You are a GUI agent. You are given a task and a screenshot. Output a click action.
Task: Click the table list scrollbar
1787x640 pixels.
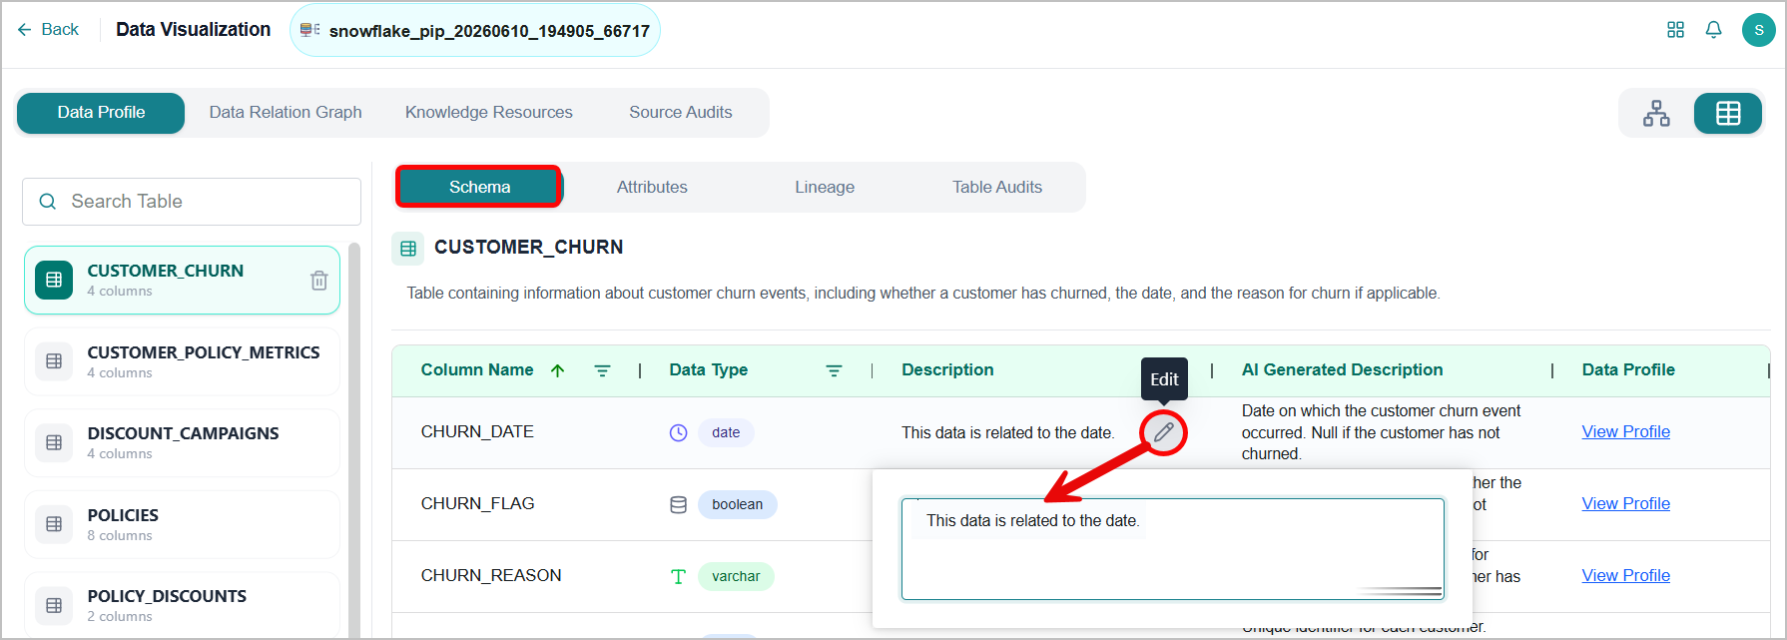coord(353,439)
